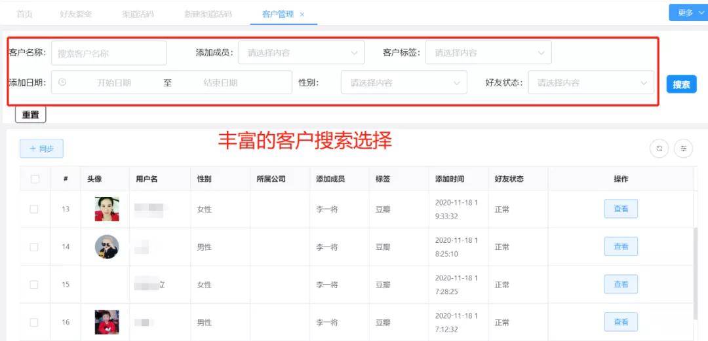Switch to the 首页 tab
Image resolution: width=708 pixels, height=341 pixels.
(x=24, y=14)
